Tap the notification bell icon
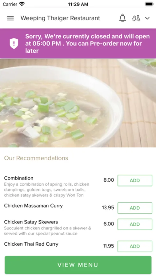The image size is (156, 277). [122, 18]
